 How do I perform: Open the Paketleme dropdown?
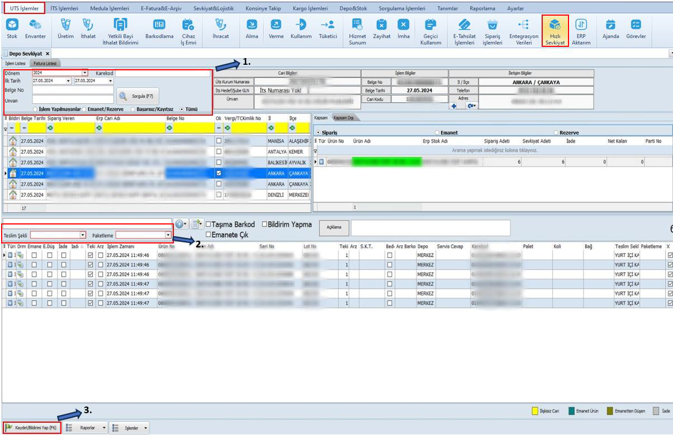(168, 236)
